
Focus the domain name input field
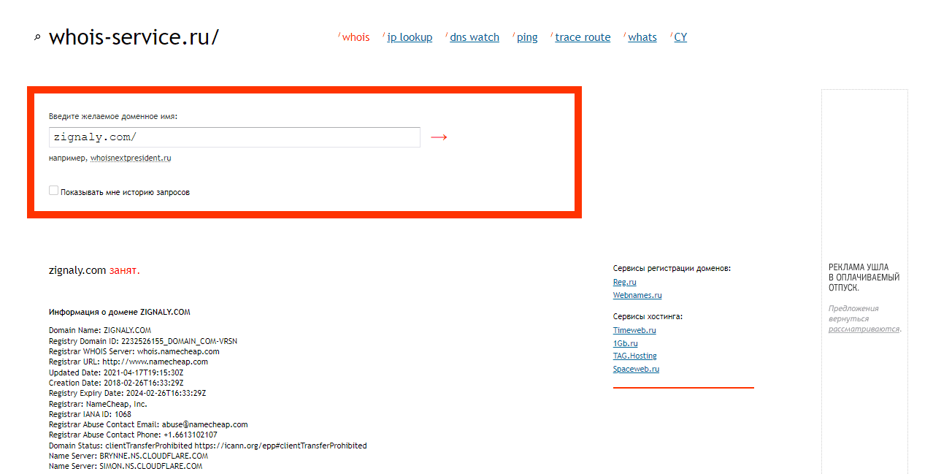click(x=234, y=137)
